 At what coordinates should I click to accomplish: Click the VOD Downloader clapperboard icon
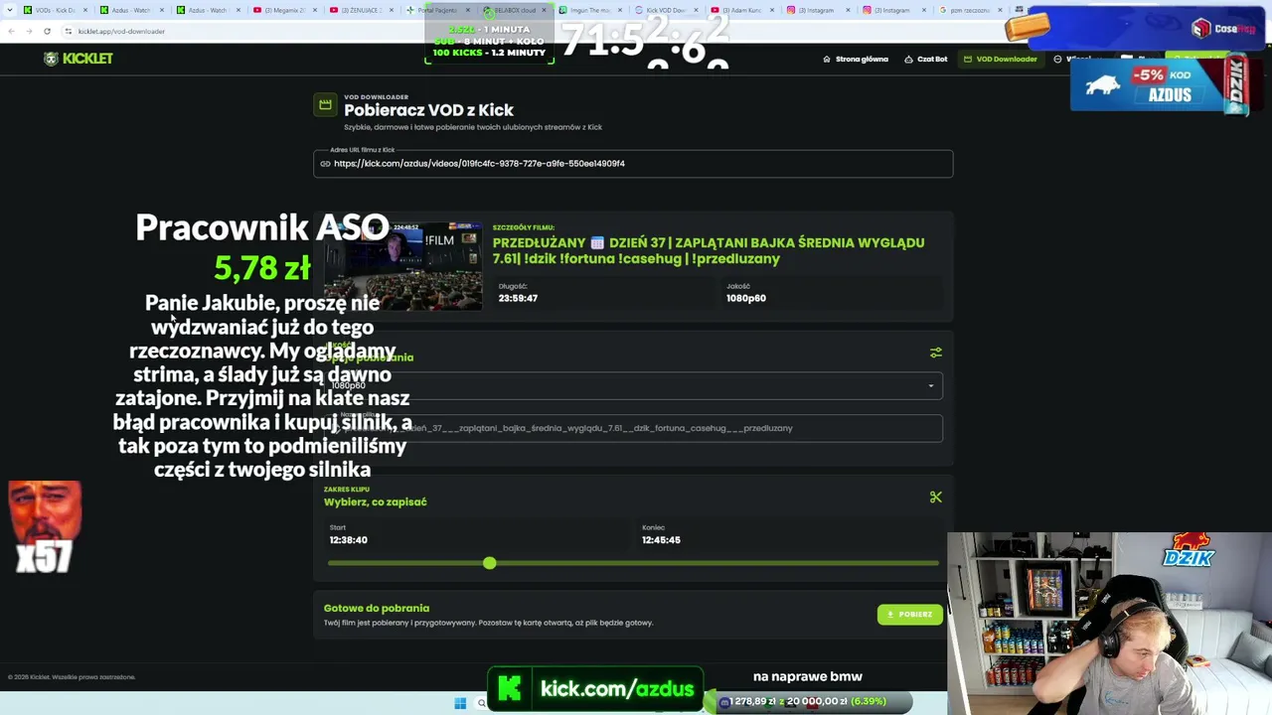tap(325, 104)
